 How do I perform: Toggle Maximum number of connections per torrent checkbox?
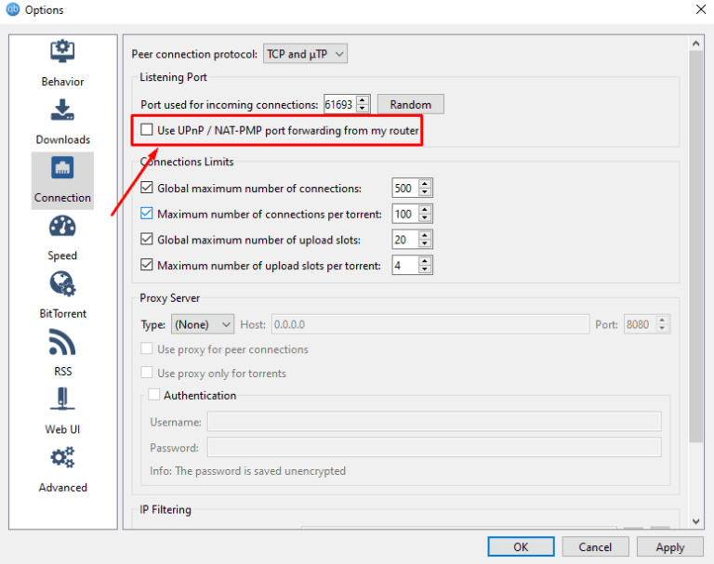click(147, 214)
